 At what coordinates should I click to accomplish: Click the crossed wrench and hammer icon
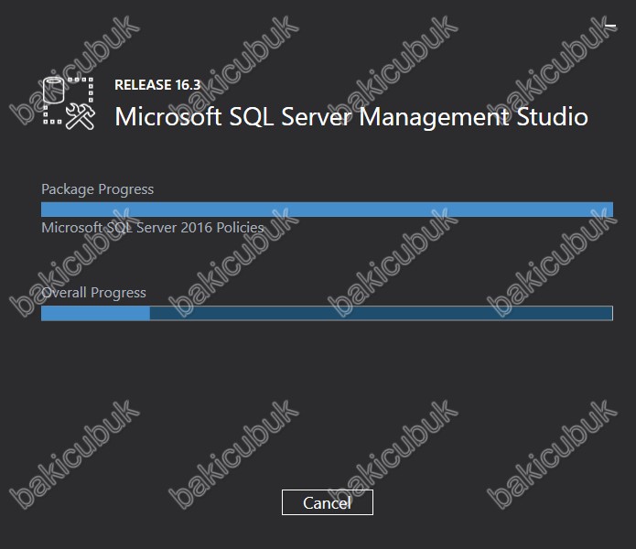pos(81,116)
